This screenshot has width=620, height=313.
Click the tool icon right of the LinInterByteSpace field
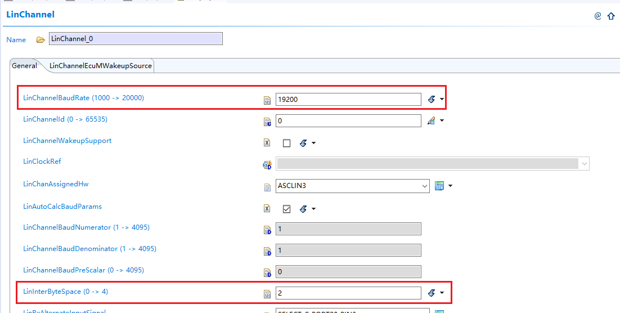tap(432, 293)
